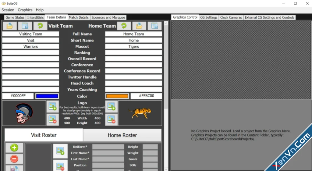Edit the #FF8C00 color hex field
Viewport: 312px width, 171px height.
[x=146, y=96]
